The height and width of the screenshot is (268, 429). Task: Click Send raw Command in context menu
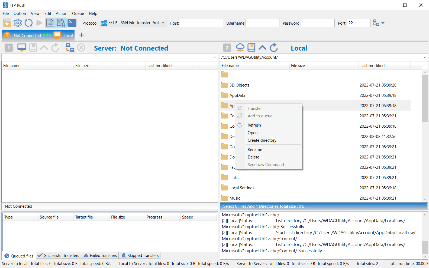pyautogui.click(x=269, y=165)
